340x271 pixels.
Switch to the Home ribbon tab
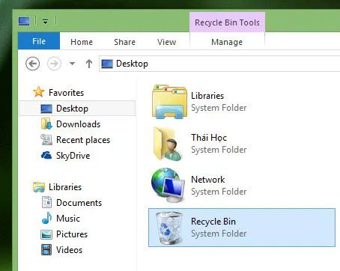point(82,42)
